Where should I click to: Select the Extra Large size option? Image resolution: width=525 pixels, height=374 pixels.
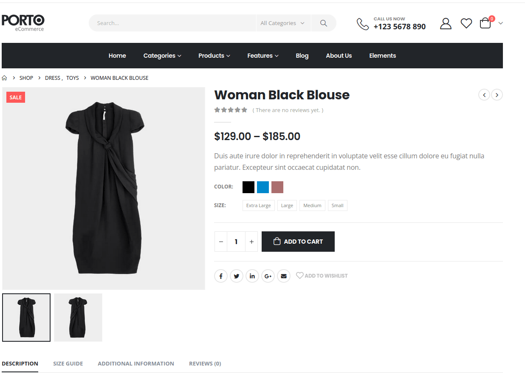pos(258,205)
